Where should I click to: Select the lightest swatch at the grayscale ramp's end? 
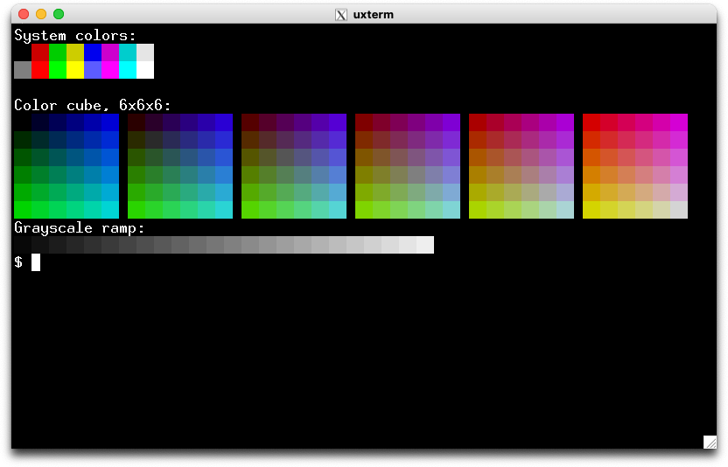(425, 245)
